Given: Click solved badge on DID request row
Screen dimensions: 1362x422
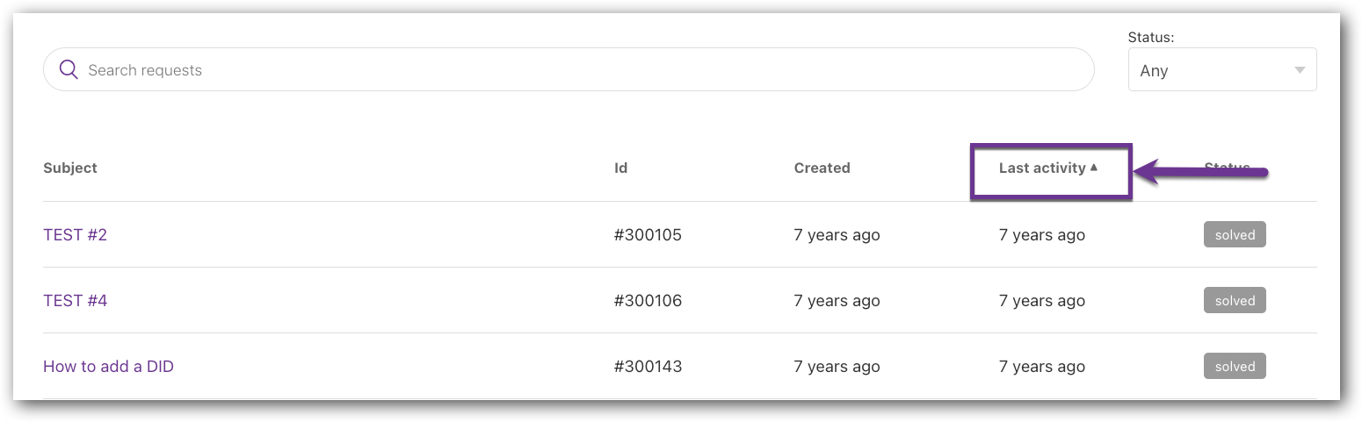Looking at the screenshot, I should pos(1235,367).
